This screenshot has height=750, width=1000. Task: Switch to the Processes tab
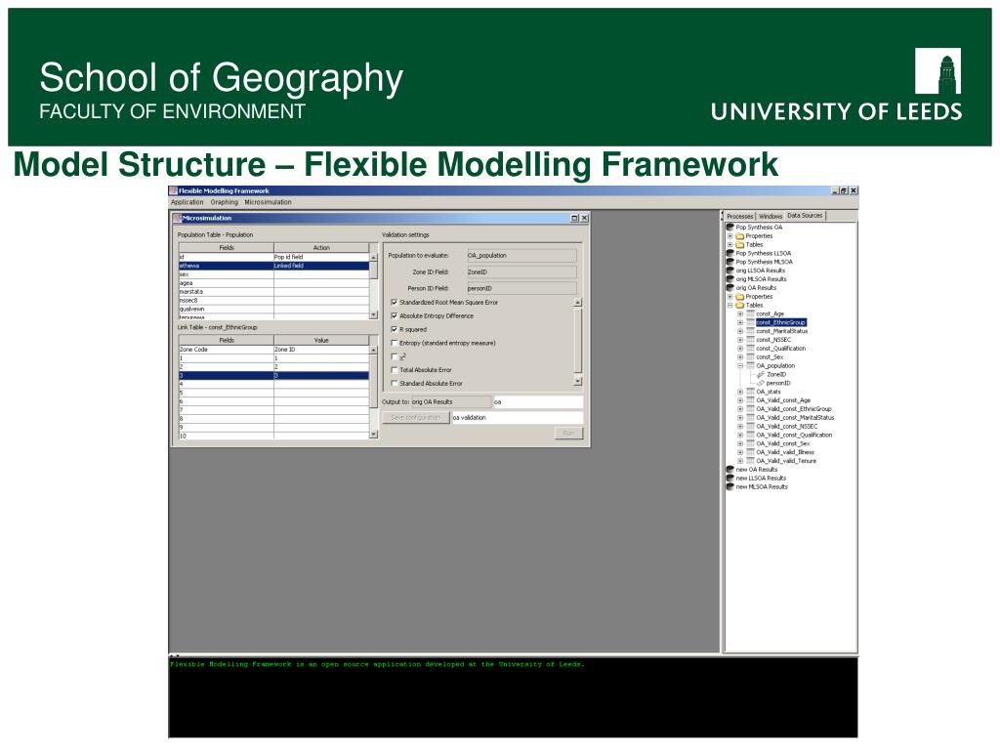pyautogui.click(x=740, y=216)
